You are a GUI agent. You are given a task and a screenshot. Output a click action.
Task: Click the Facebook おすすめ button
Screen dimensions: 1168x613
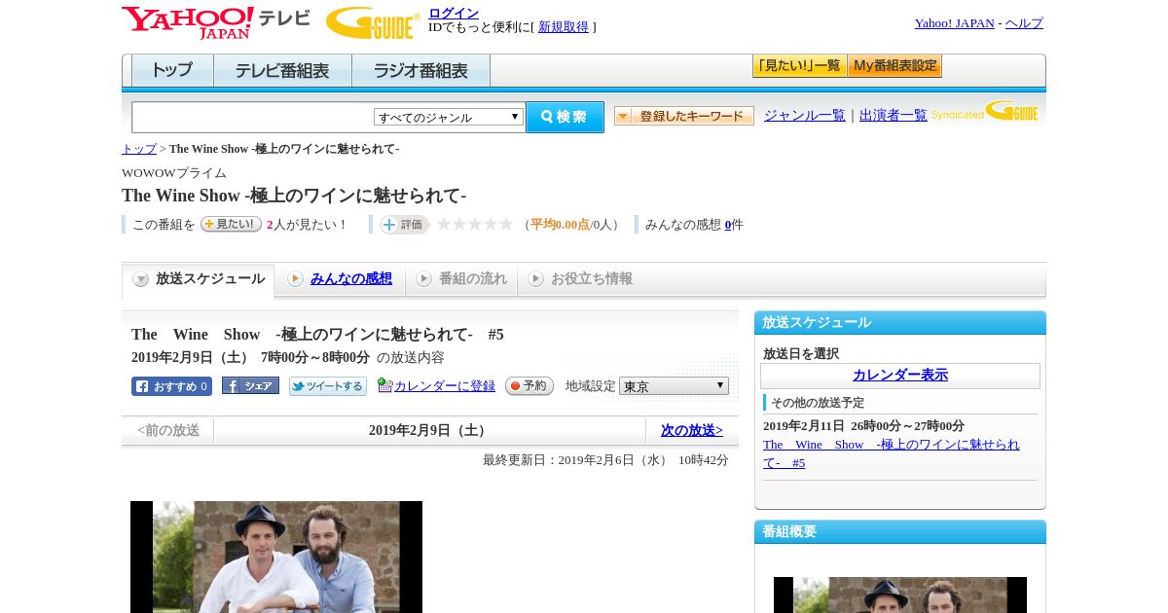[171, 386]
